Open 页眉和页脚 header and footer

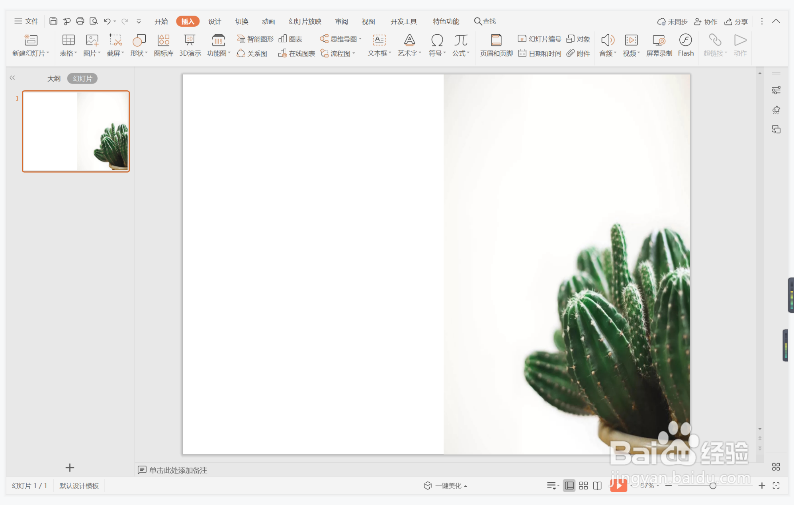[x=496, y=45]
